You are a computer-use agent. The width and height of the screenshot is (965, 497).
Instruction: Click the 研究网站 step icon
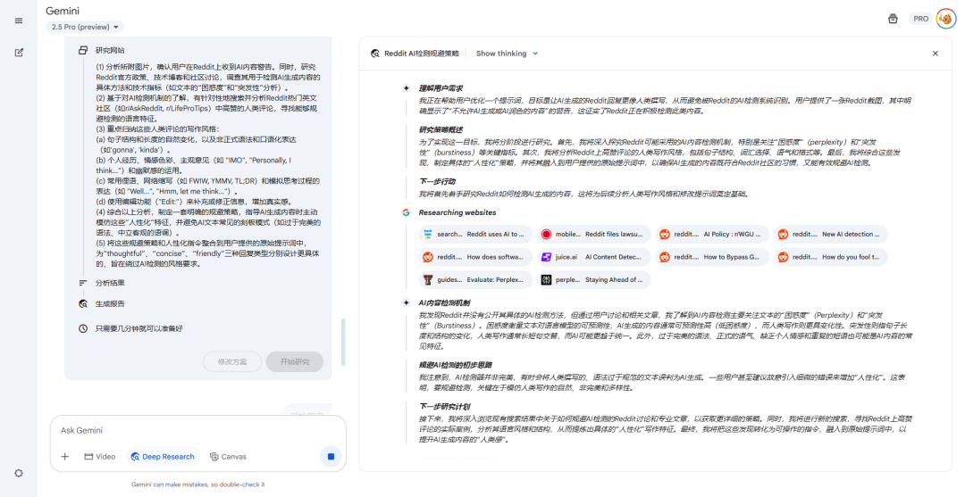83,50
